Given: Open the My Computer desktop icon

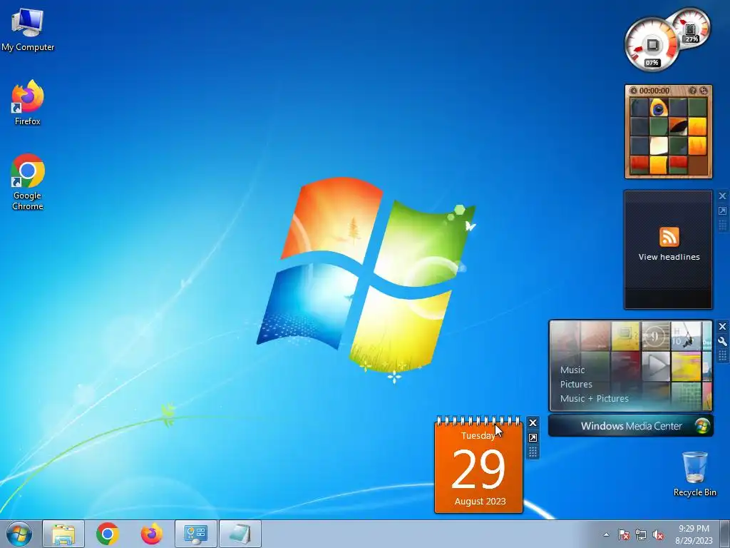Looking at the screenshot, I should point(28,29).
